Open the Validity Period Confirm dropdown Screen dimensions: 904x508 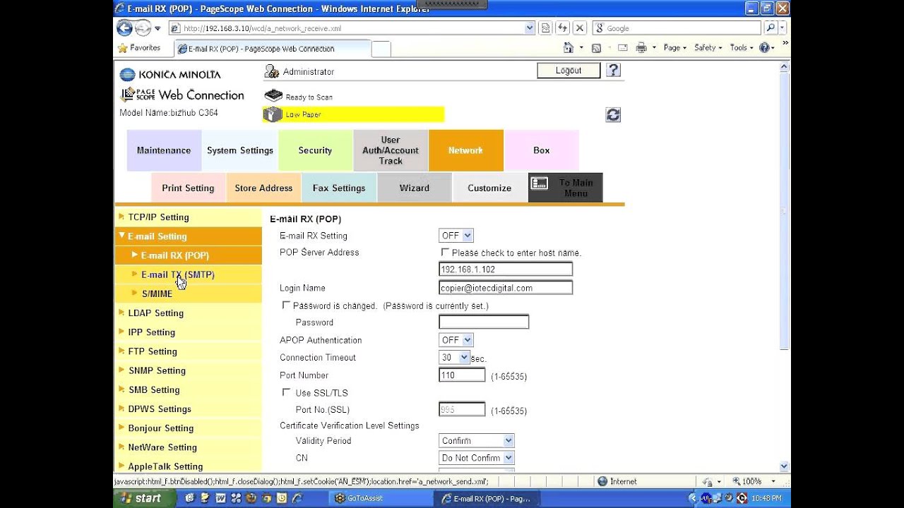pos(477,440)
